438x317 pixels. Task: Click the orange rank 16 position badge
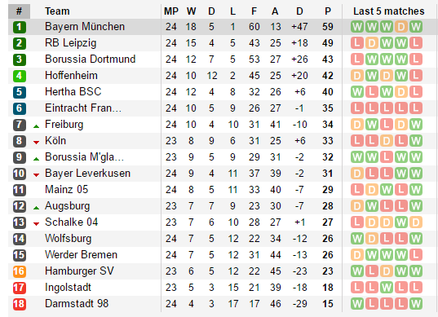click(x=20, y=271)
